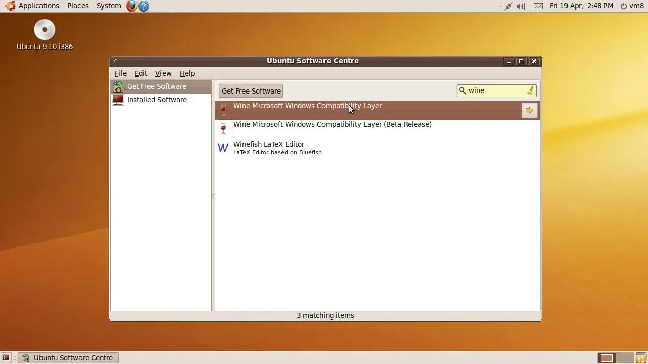Click the Ubuntu logo in top panel

pos(10,6)
